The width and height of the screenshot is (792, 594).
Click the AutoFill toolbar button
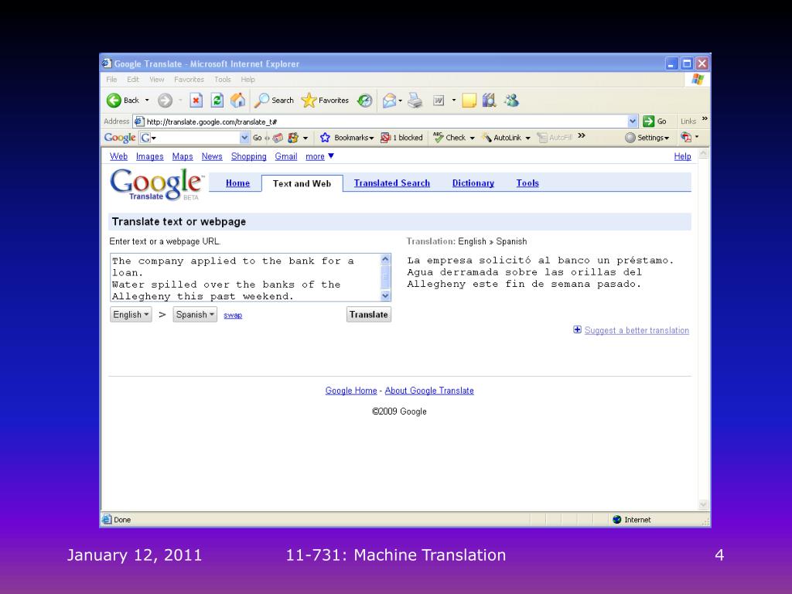point(555,138)
